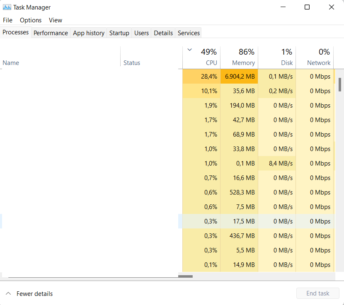The width and height of the screenshot is (344, 305).
Task: Open the File menu
Action: (7, 20)
